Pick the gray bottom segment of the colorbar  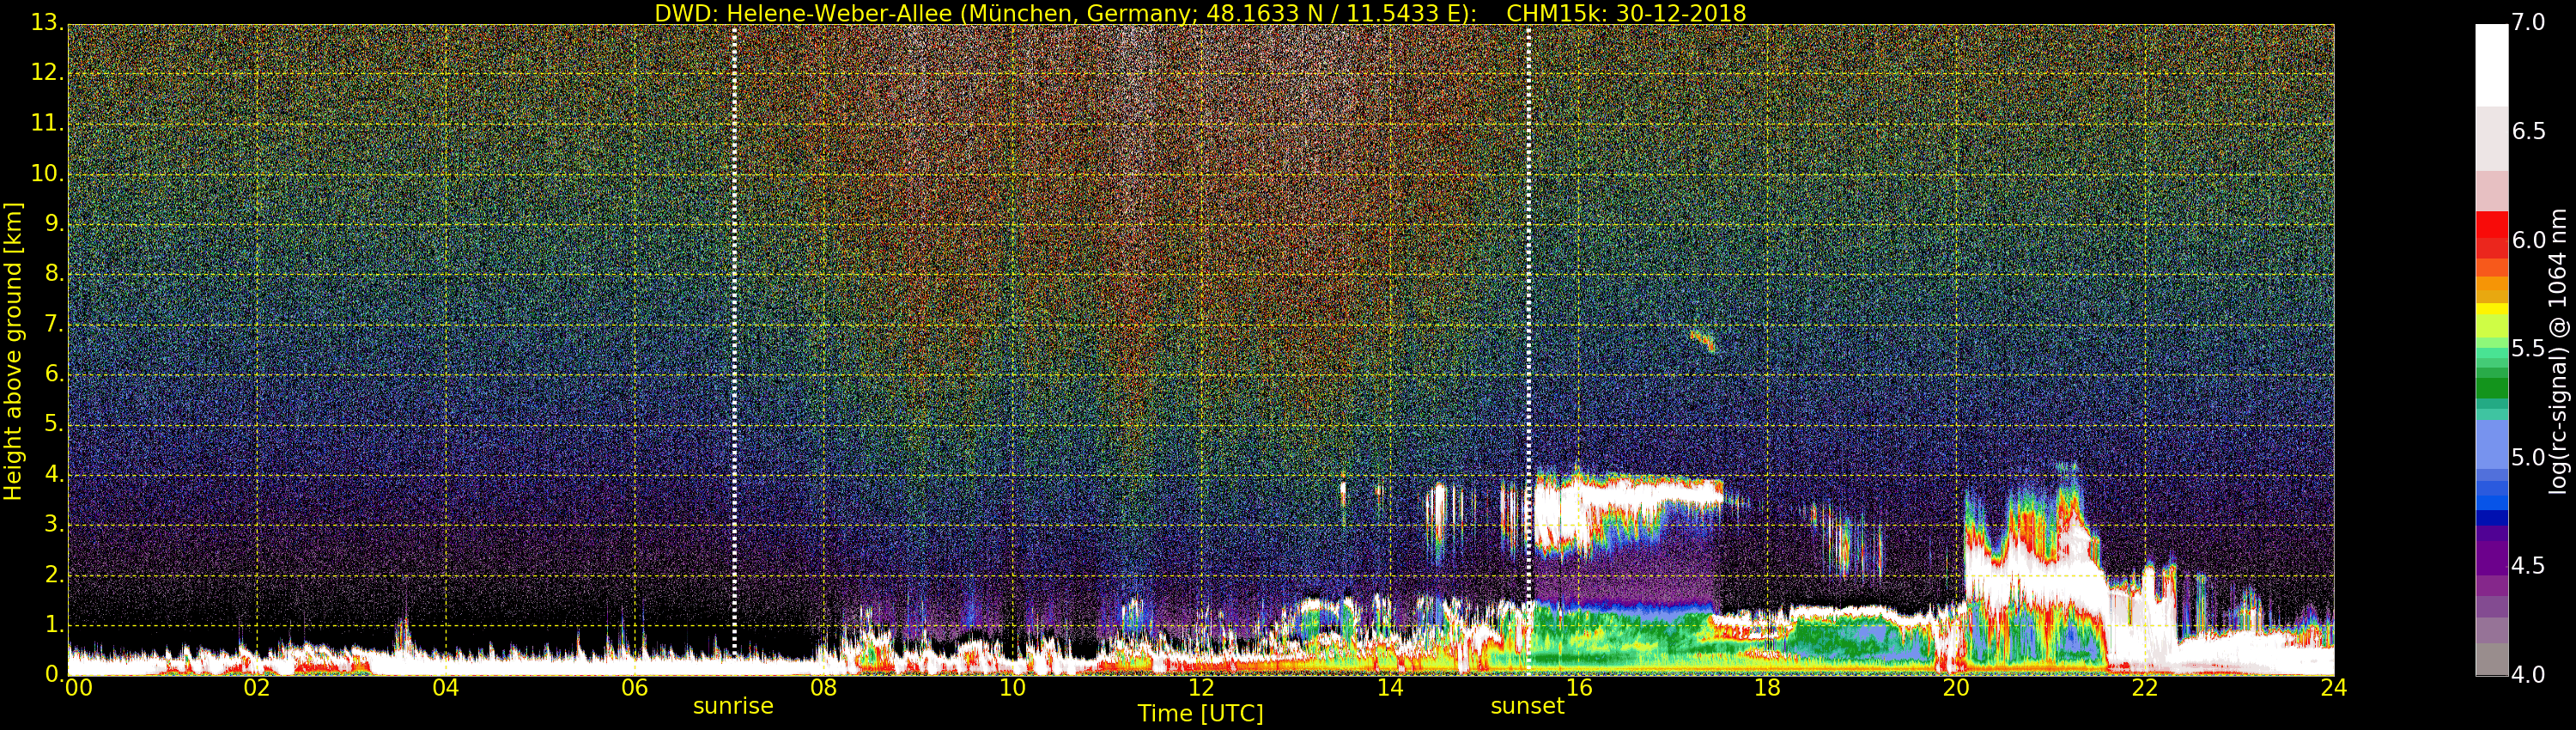click(x=2491, y=660)
